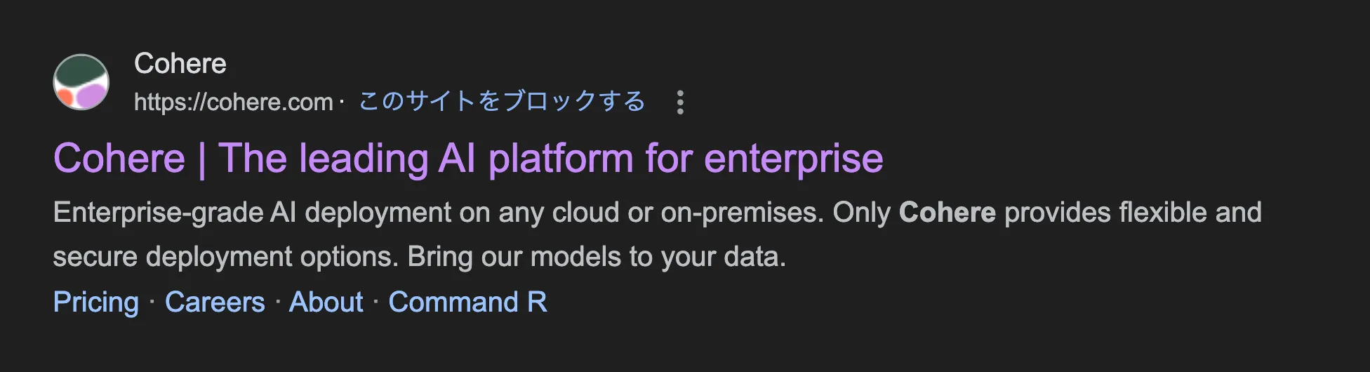Click the bold Cohere word in snippet
This screenshot has height=372, width=1370.
click(x=947, y=213)
